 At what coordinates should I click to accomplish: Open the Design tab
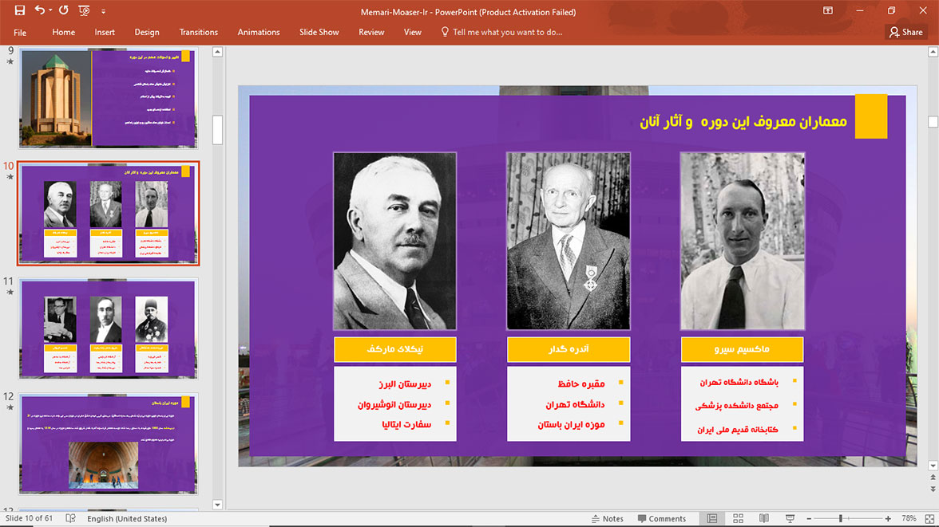147,32
